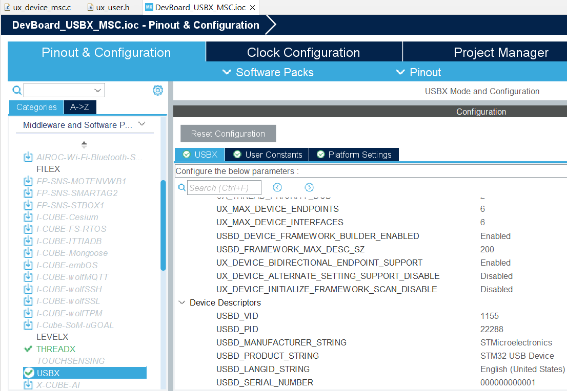This screenshot has width=567, height=391.
Task: Switch to the Clock Configuration tab
Action: coord(303,52)
